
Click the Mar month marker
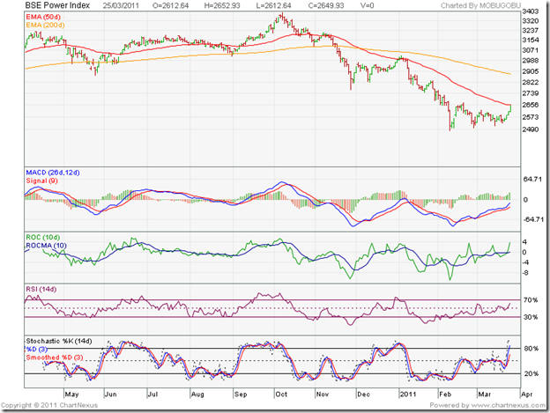(485, 395)
